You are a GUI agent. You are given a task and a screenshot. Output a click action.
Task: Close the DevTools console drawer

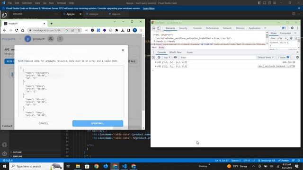pyautogui.click(x=297, y=52)
